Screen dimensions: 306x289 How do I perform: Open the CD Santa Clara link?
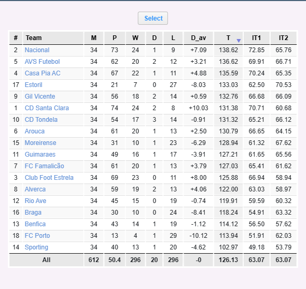46,108
